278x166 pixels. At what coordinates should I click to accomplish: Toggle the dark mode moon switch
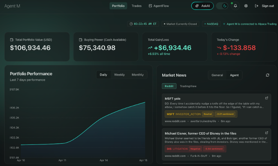[x=222, y=6]
